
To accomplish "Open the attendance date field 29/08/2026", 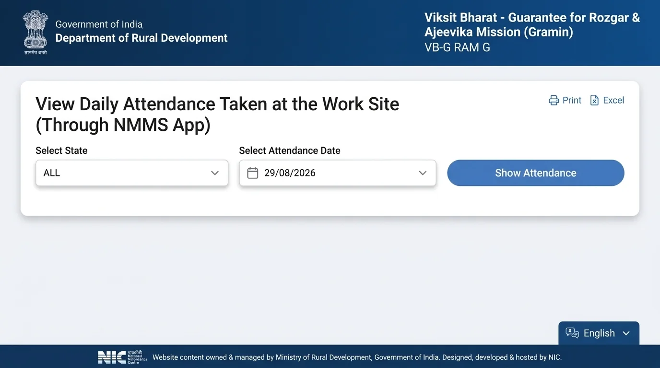I will tap(338, 173).
